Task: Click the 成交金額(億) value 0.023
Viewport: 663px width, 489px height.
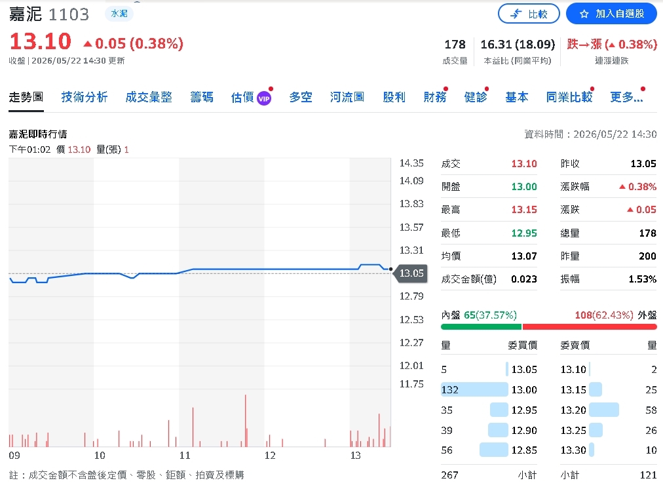Action: pyautogui.click(x=524, y=279)
